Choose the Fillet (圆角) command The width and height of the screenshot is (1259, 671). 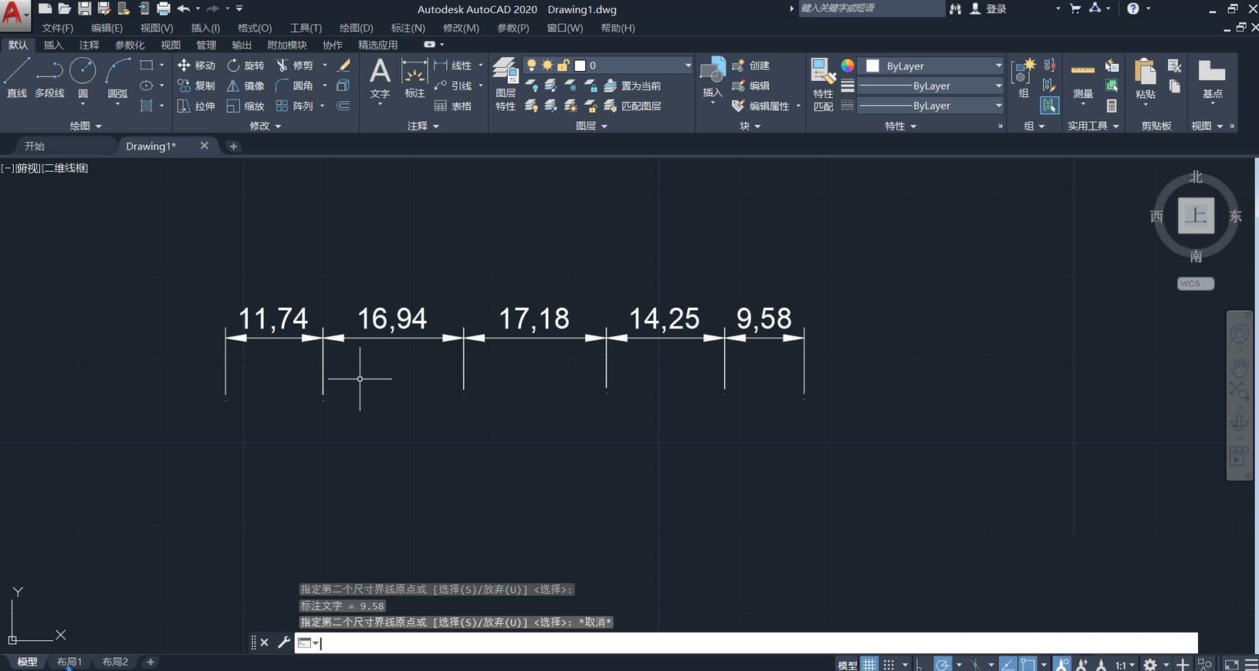click(295, 86)
